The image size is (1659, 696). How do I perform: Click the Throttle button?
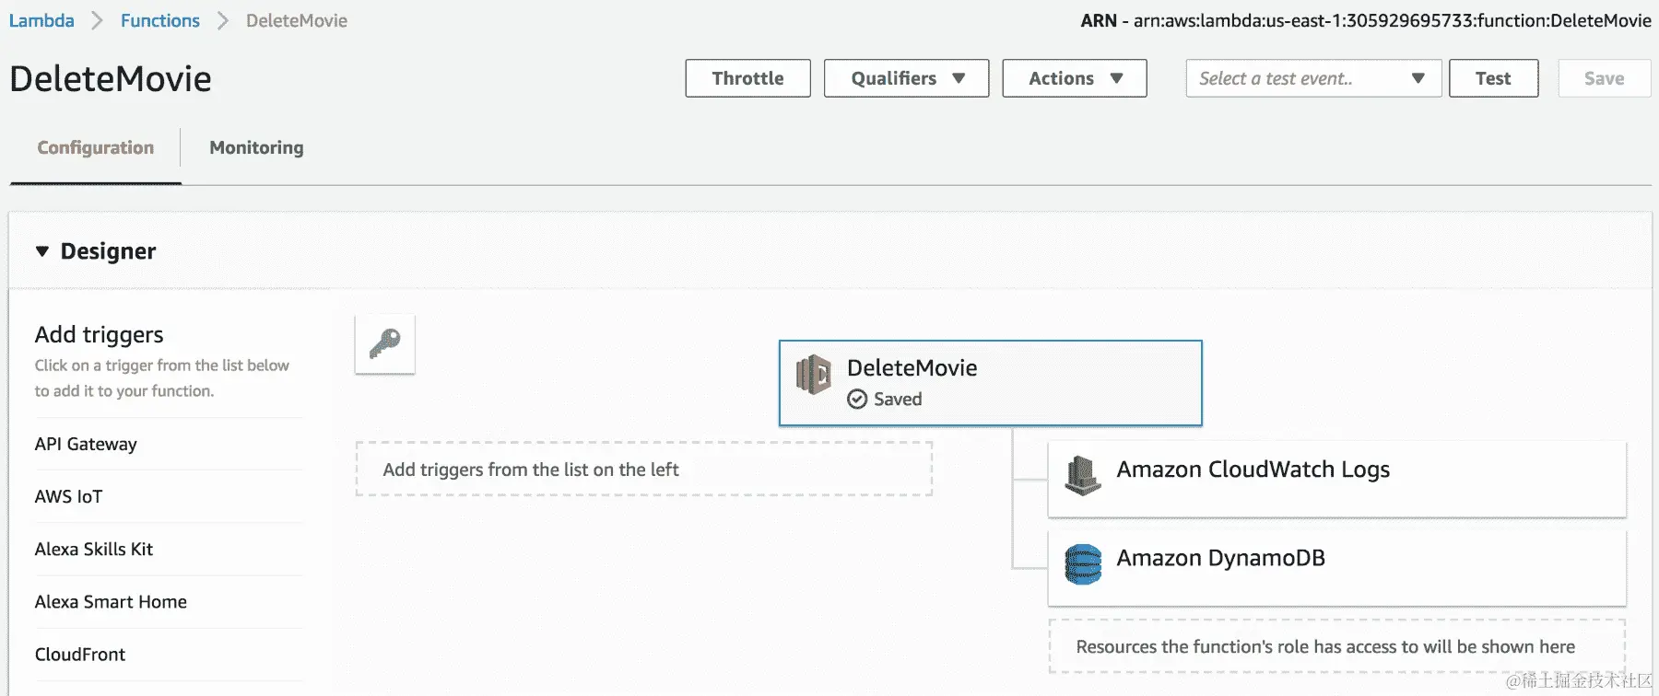(x=747, y=78)
